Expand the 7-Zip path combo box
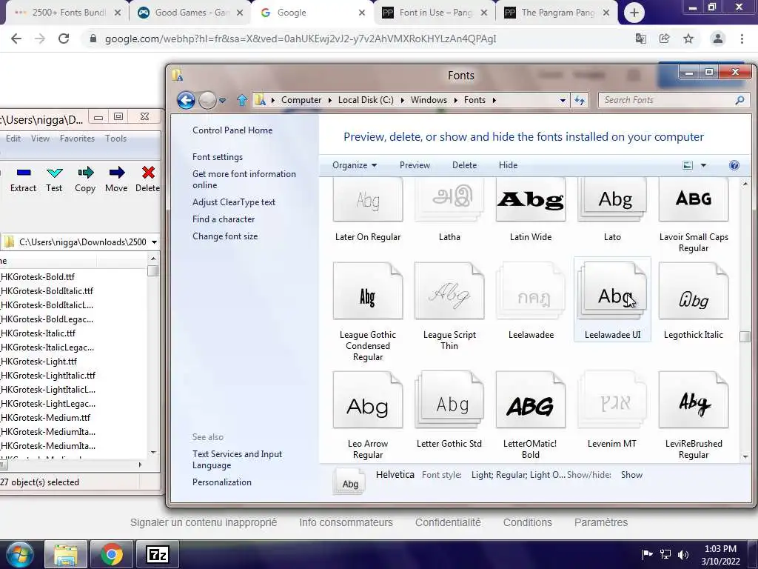This screenshot has width=758, height=569. point(154,242)
